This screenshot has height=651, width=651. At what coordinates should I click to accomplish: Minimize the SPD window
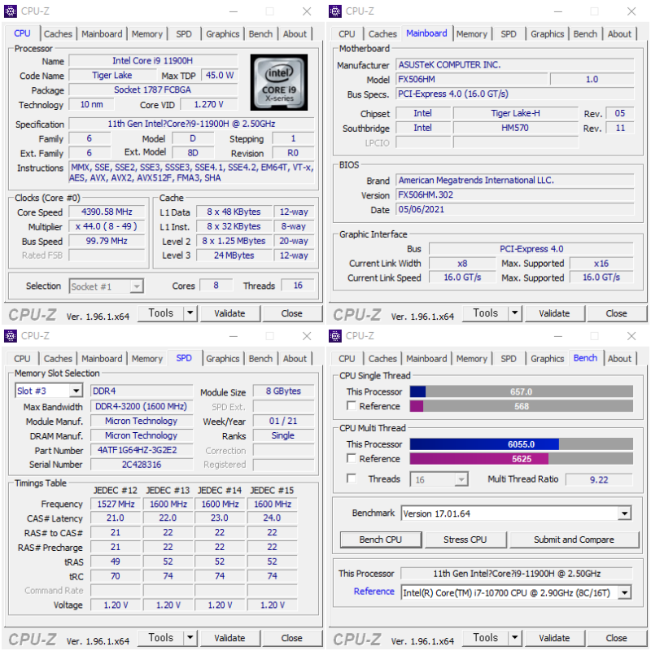coord(234,336)
